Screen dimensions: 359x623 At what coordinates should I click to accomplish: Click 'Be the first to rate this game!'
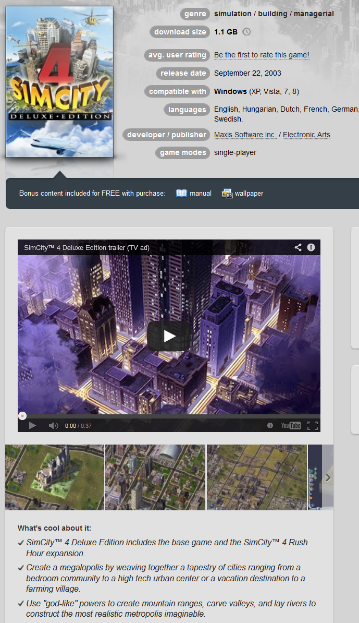pyautogui.click(x=262, y=55)
